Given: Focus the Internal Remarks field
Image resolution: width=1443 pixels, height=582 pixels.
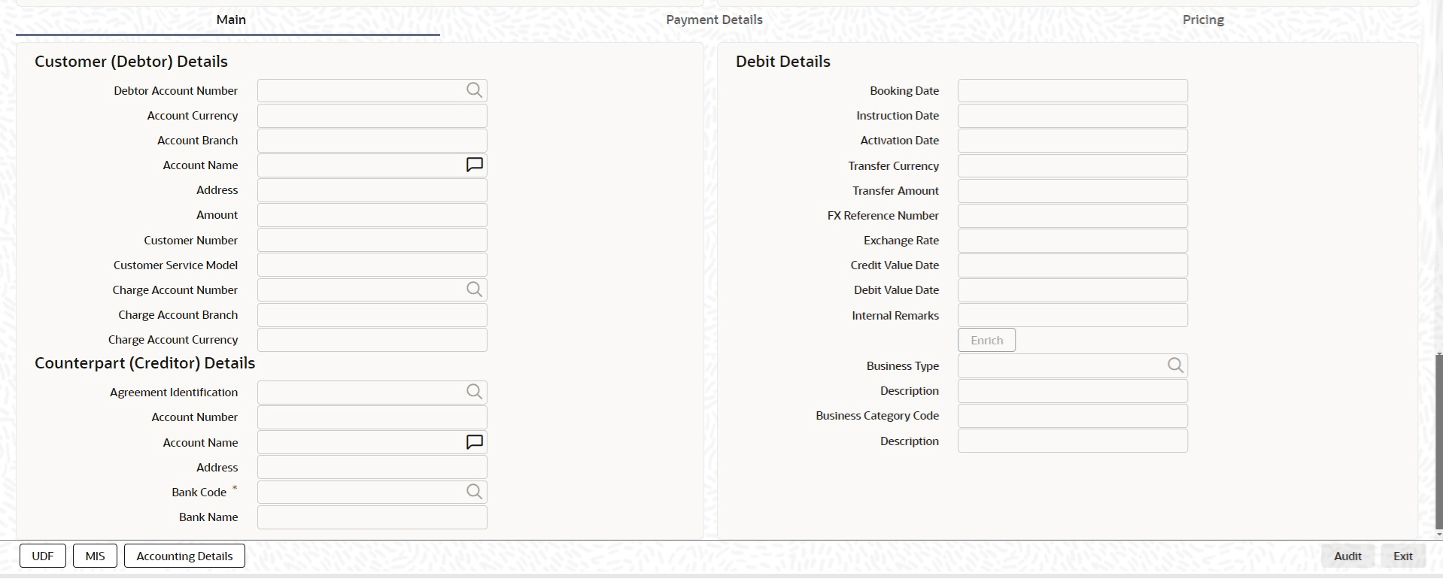Looking at the screenshot, I should (1073, 315).
